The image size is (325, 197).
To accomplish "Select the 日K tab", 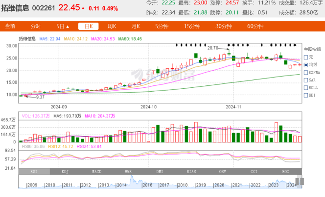I will (x=89, y=26).
